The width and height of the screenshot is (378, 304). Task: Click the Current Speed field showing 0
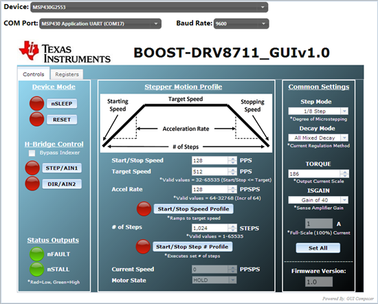point(210,269)
